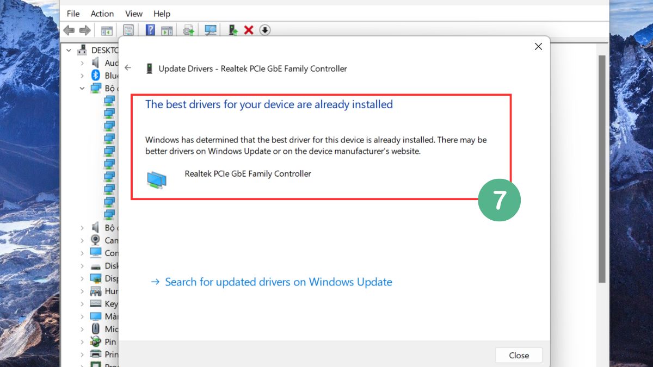Viewport: 653px width, 367px height.
Task: Click the webcam icon of the Cam row
Action: coord(96,240)
